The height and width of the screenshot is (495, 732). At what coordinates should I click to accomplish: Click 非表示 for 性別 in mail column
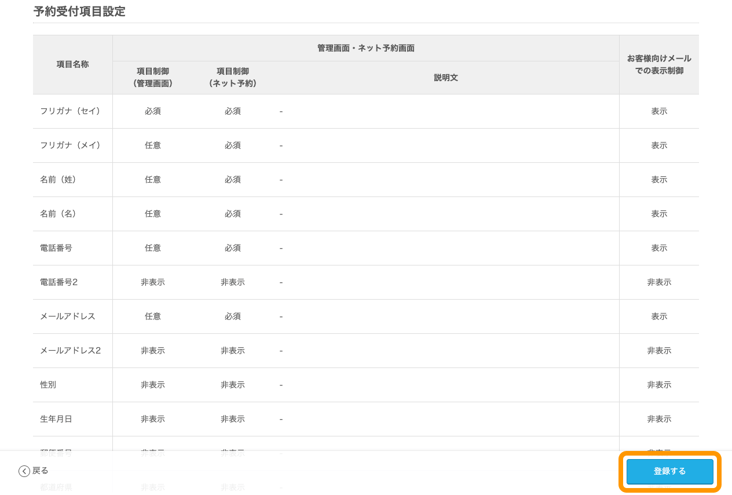[659, 385]
